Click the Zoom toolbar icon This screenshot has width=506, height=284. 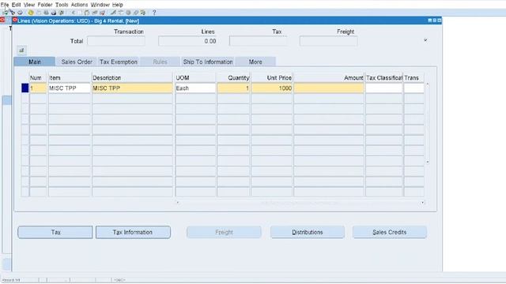tap(120, 13)
